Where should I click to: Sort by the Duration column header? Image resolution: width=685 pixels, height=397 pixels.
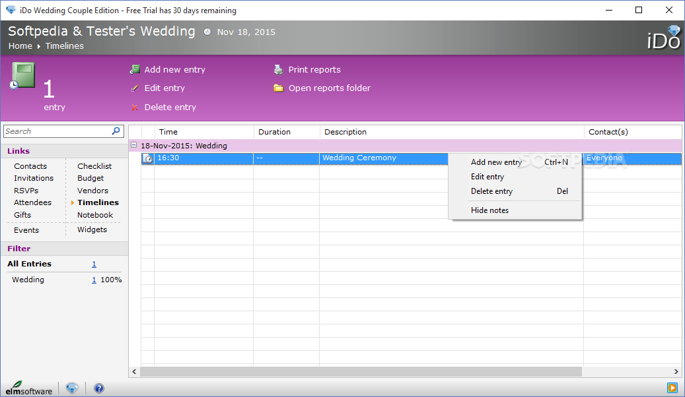click(287, 132)
